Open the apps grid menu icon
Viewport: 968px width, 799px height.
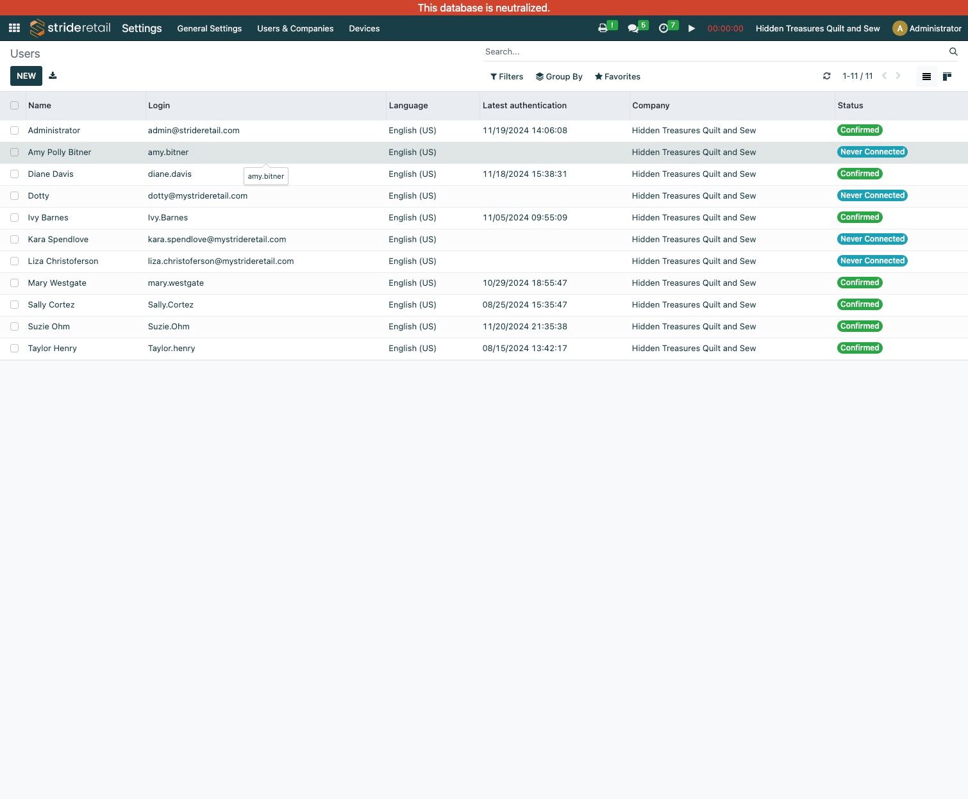pos(14,28)
